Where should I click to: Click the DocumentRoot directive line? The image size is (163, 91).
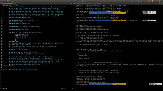pos(25,27)
